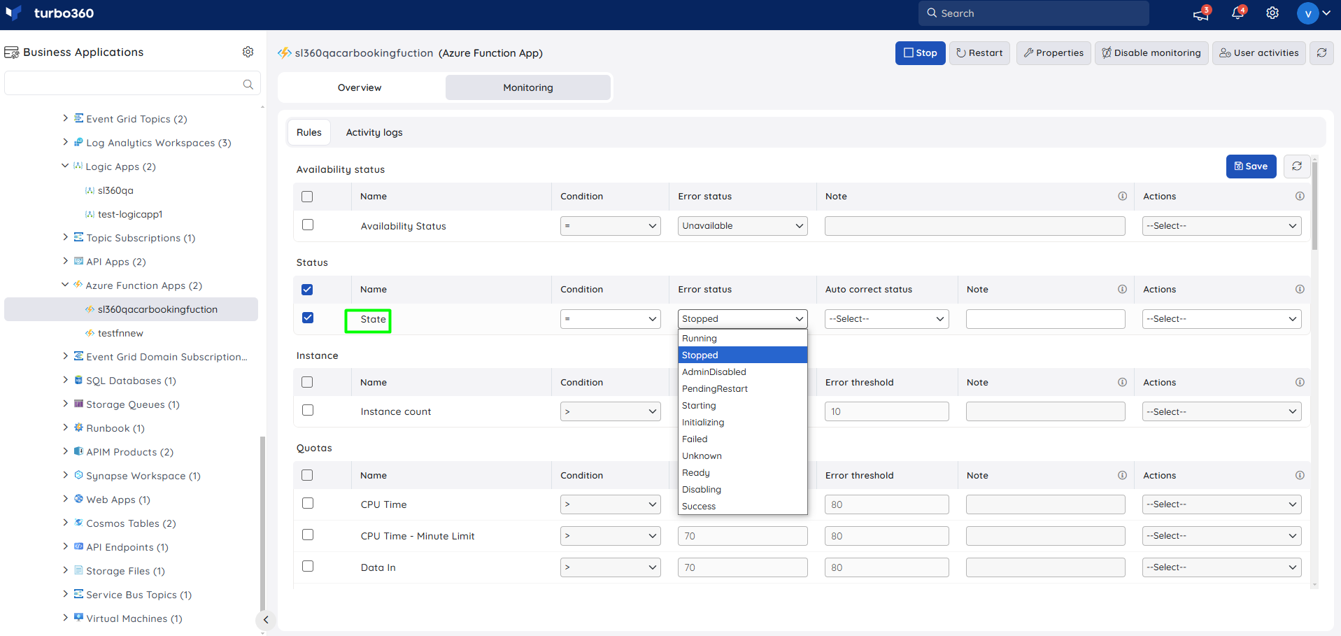Collapse the sidebar with the chevron button

[265, 620]
